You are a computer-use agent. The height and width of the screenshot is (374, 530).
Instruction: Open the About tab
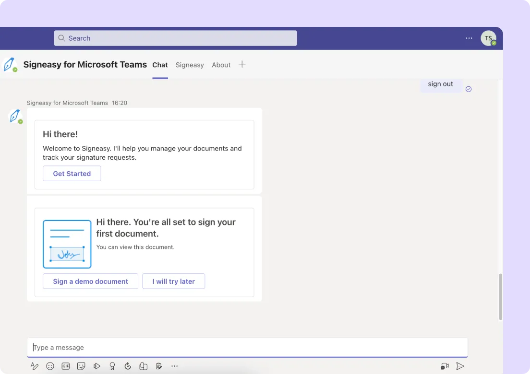point(221,65)
